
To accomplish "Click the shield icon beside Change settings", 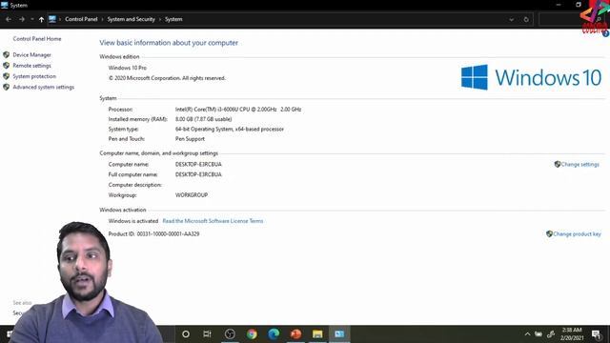I will click(557, 164).
